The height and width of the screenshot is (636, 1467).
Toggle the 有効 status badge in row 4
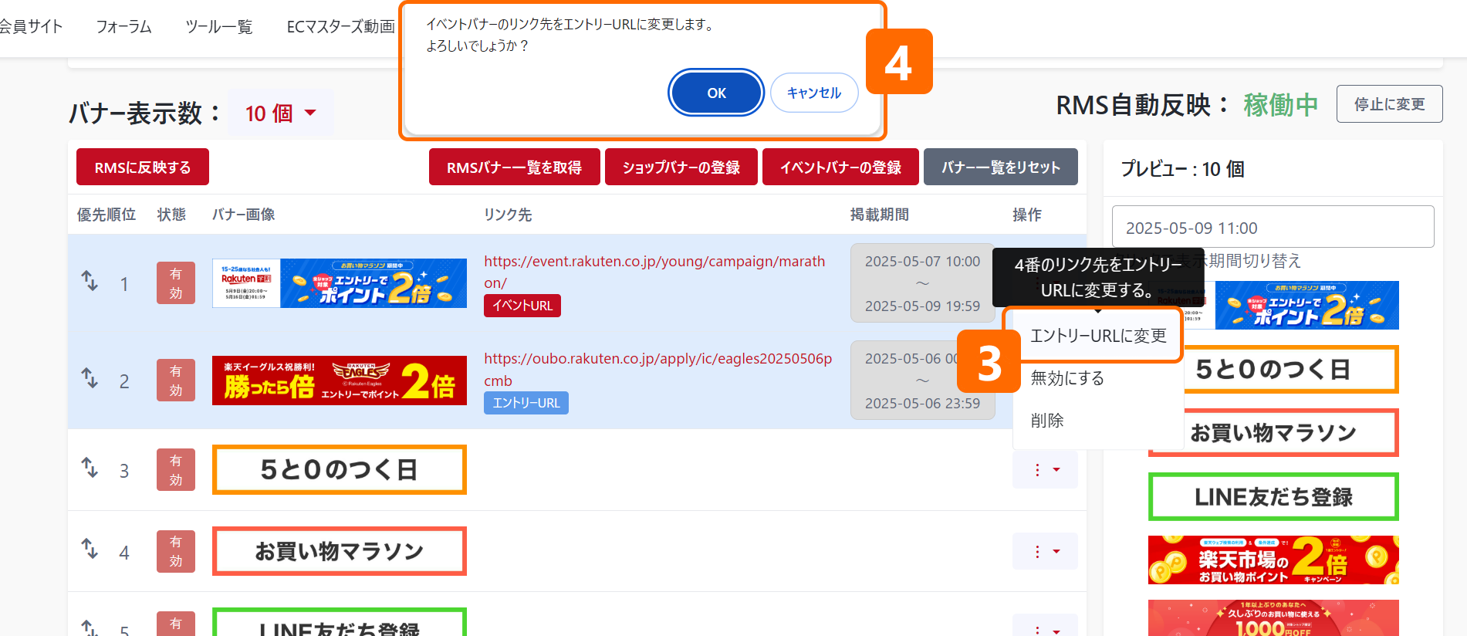click(x=176, y=551)
